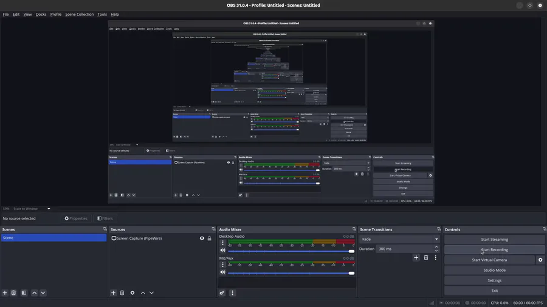Open the Help menu

click(115, 15)
